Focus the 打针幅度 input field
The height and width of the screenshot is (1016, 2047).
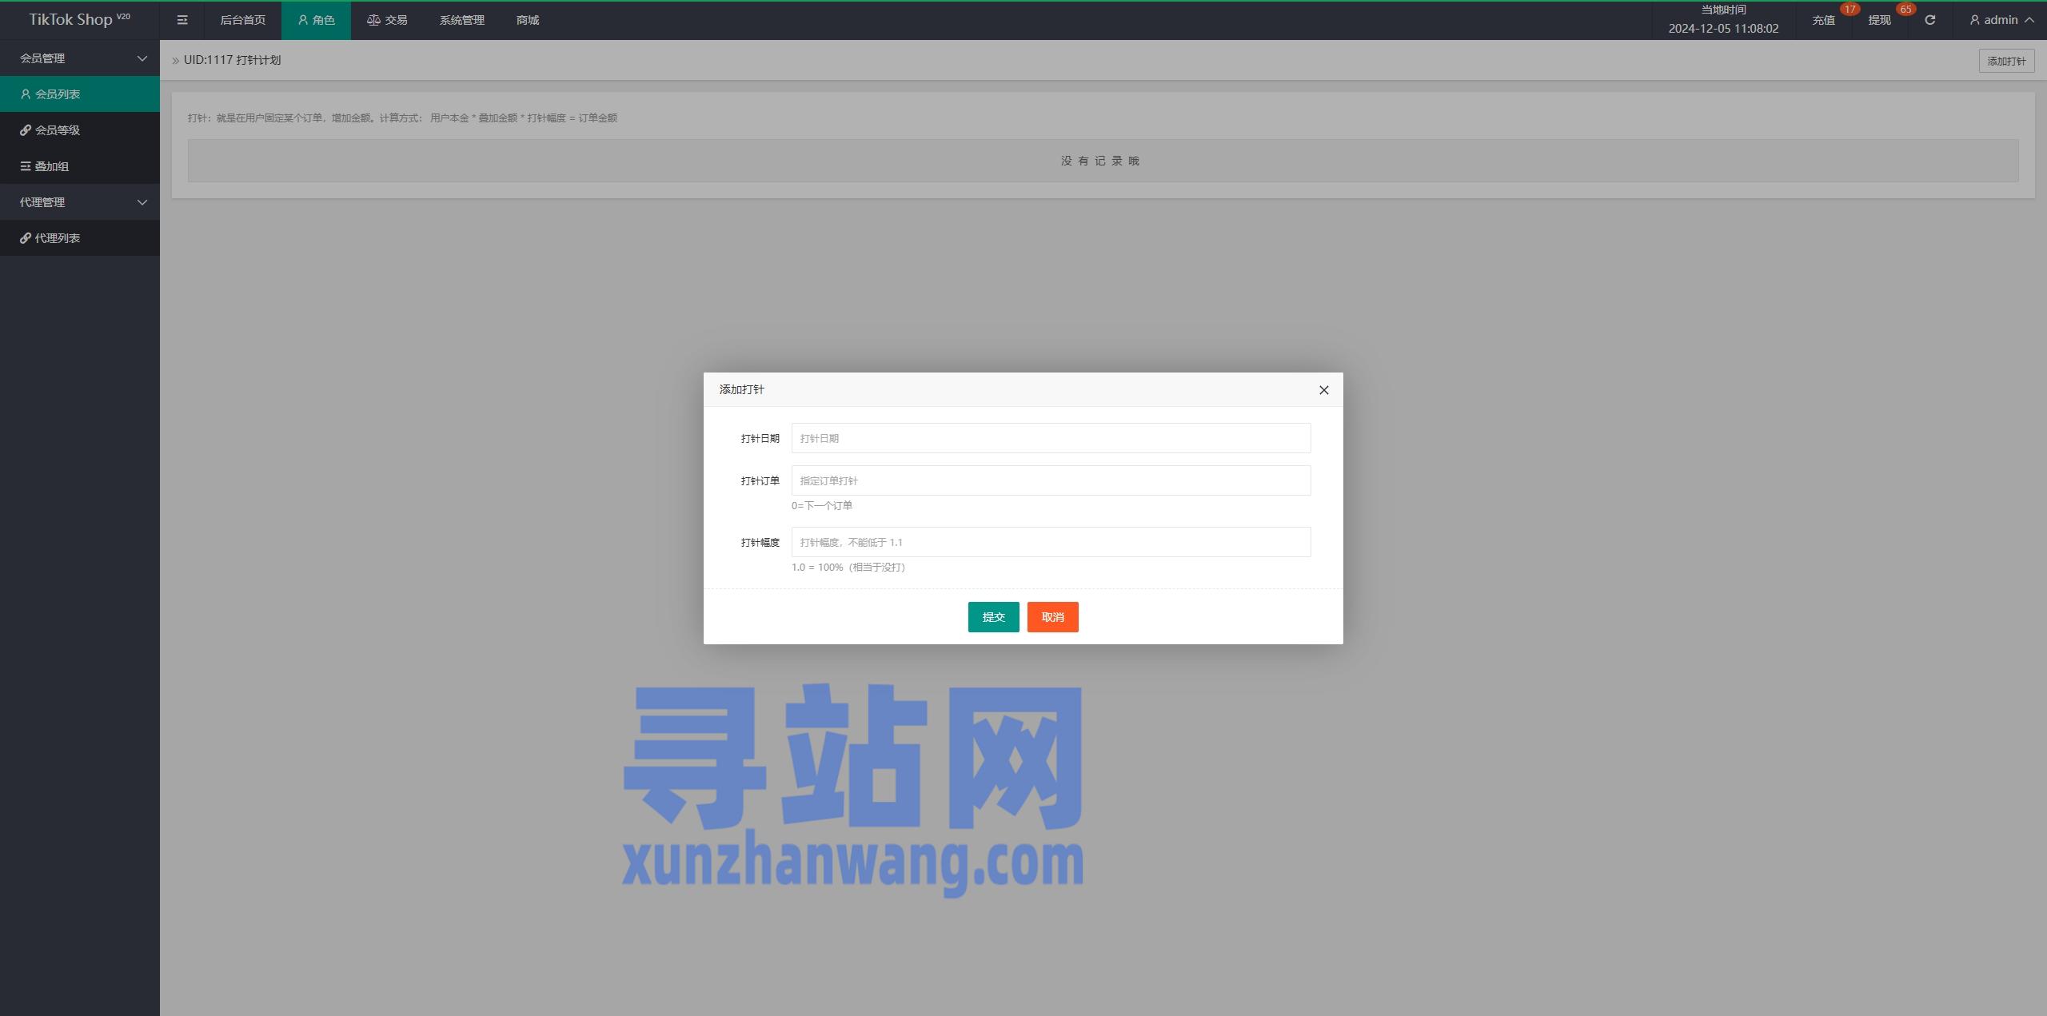click(1051, 542)
